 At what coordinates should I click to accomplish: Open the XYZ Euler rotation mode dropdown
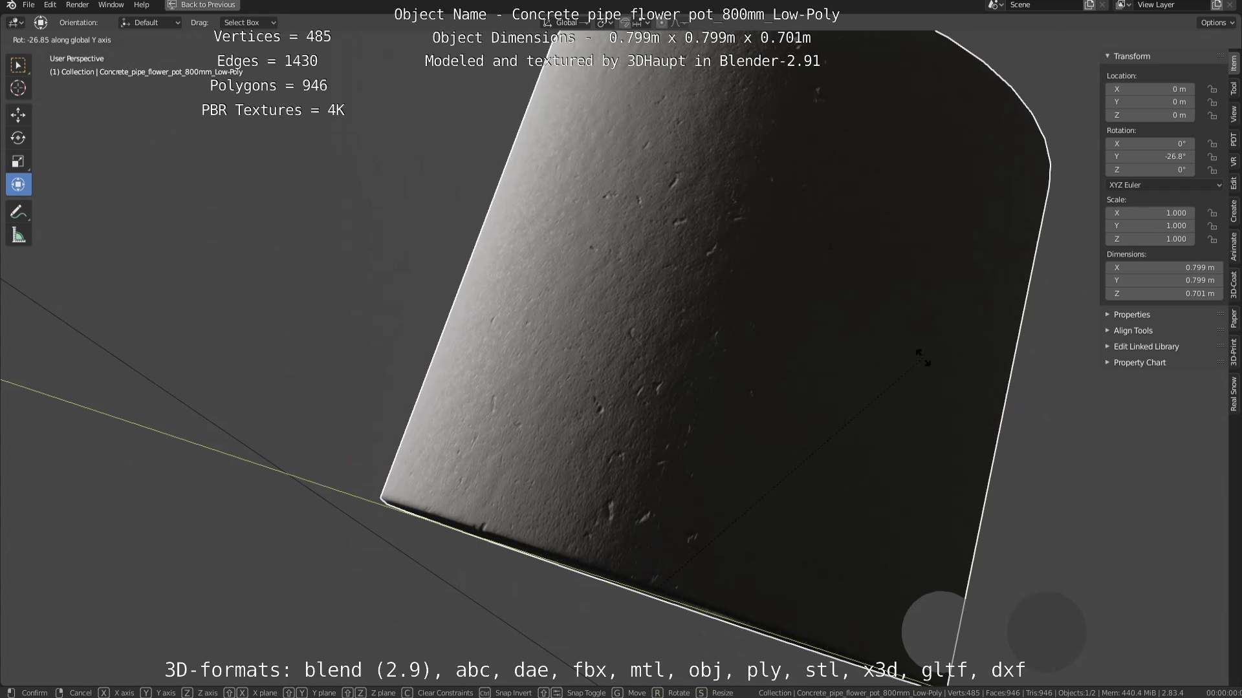pyautogui.click(x=1164, y=185)
